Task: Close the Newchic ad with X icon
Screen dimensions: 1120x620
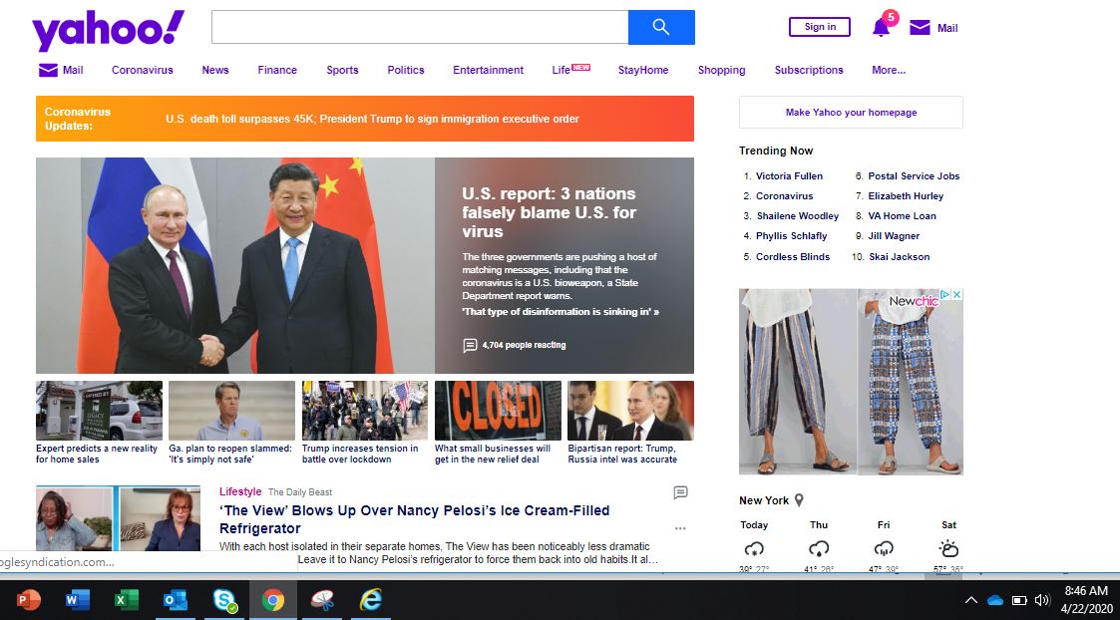Action: [x=956, y=296]
